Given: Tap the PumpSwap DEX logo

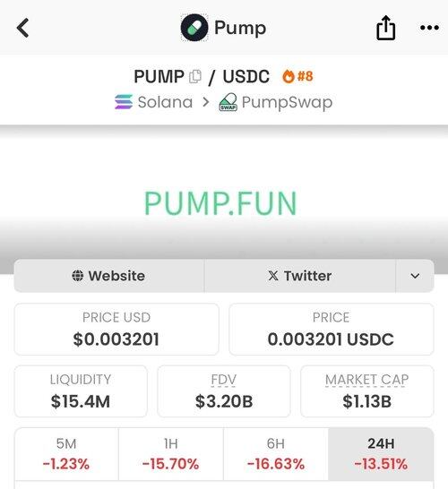Looking at the screenshot, I should point(228,102).
